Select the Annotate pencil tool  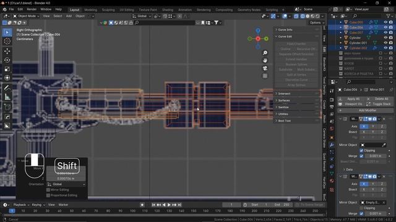7,88
